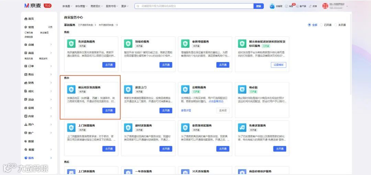Click 去开通 for 划线价服务
The image size is (371, 175).
point(166,65)
